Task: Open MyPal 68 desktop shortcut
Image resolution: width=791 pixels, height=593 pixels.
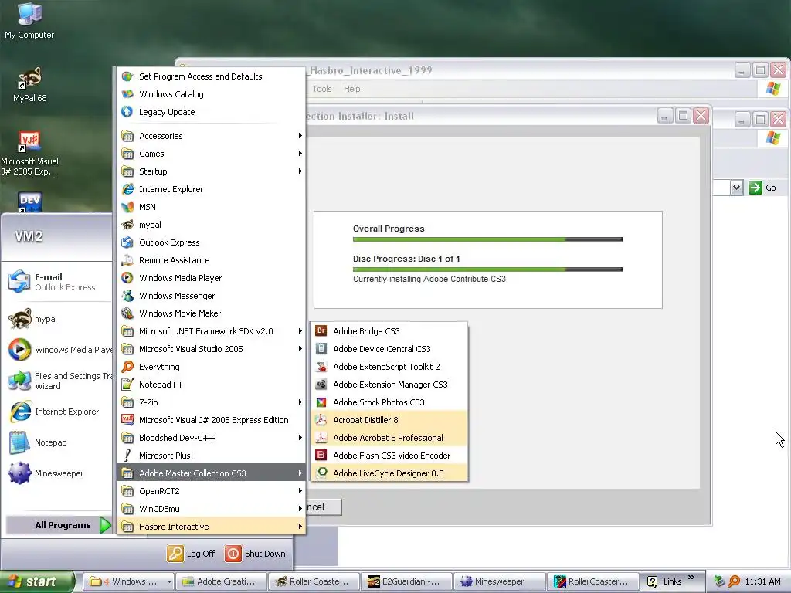Action: [30, 85]
